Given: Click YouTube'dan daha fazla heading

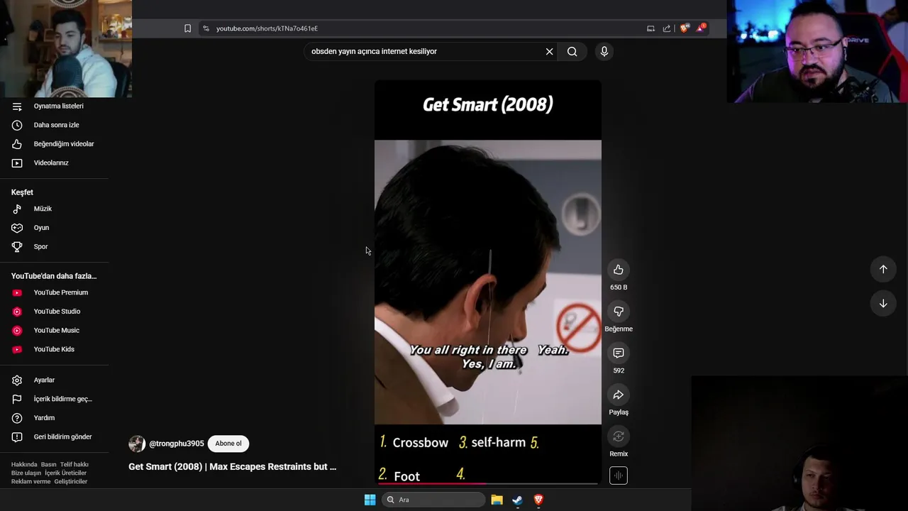Looking at the screenshot, I should point(54,276).
